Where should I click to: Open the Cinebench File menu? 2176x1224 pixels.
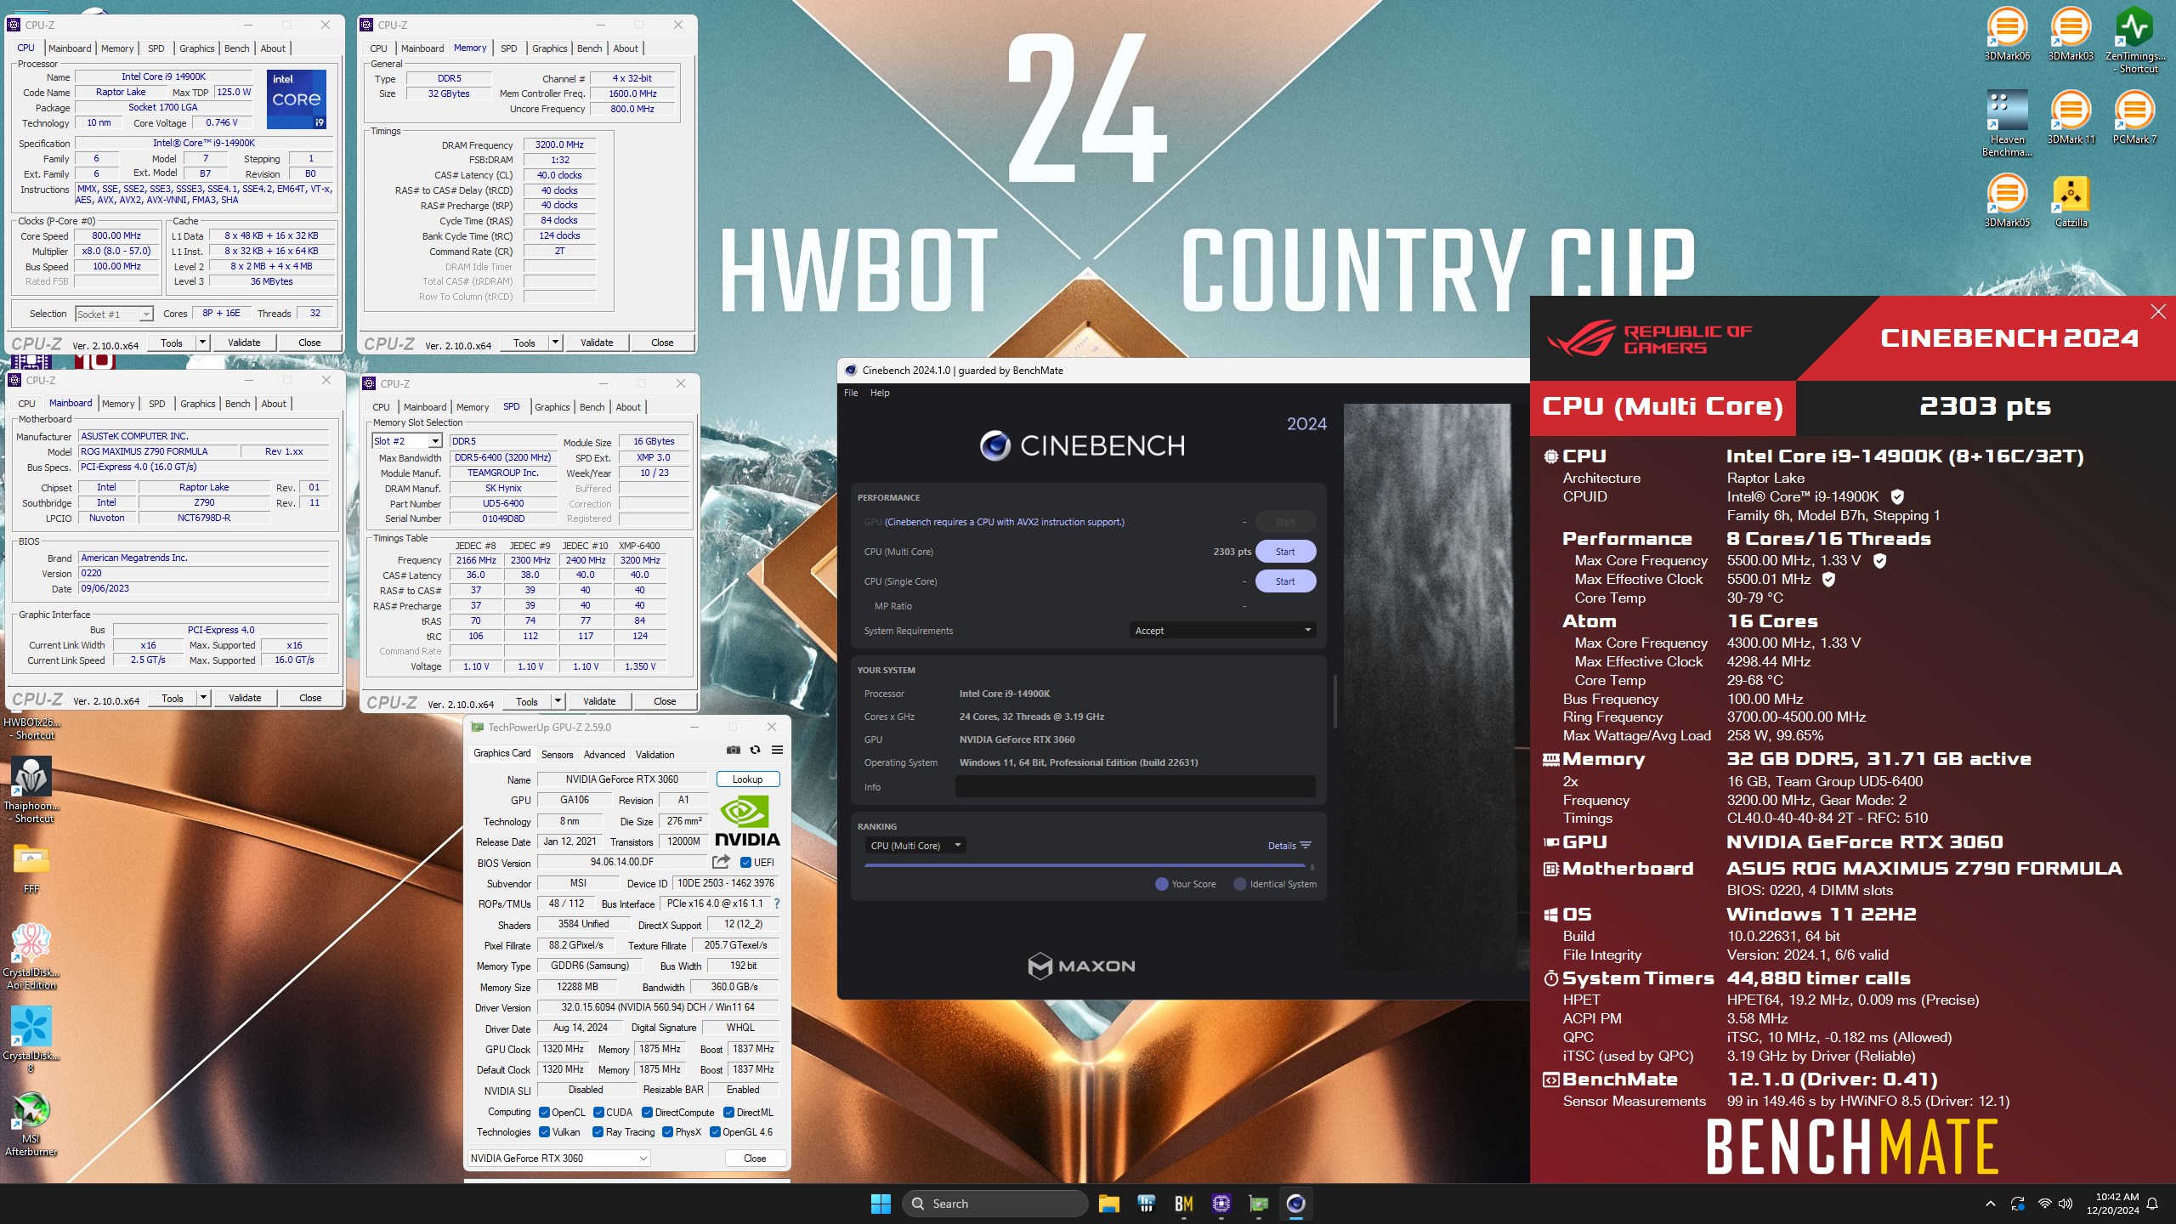[x=851, y=393]
